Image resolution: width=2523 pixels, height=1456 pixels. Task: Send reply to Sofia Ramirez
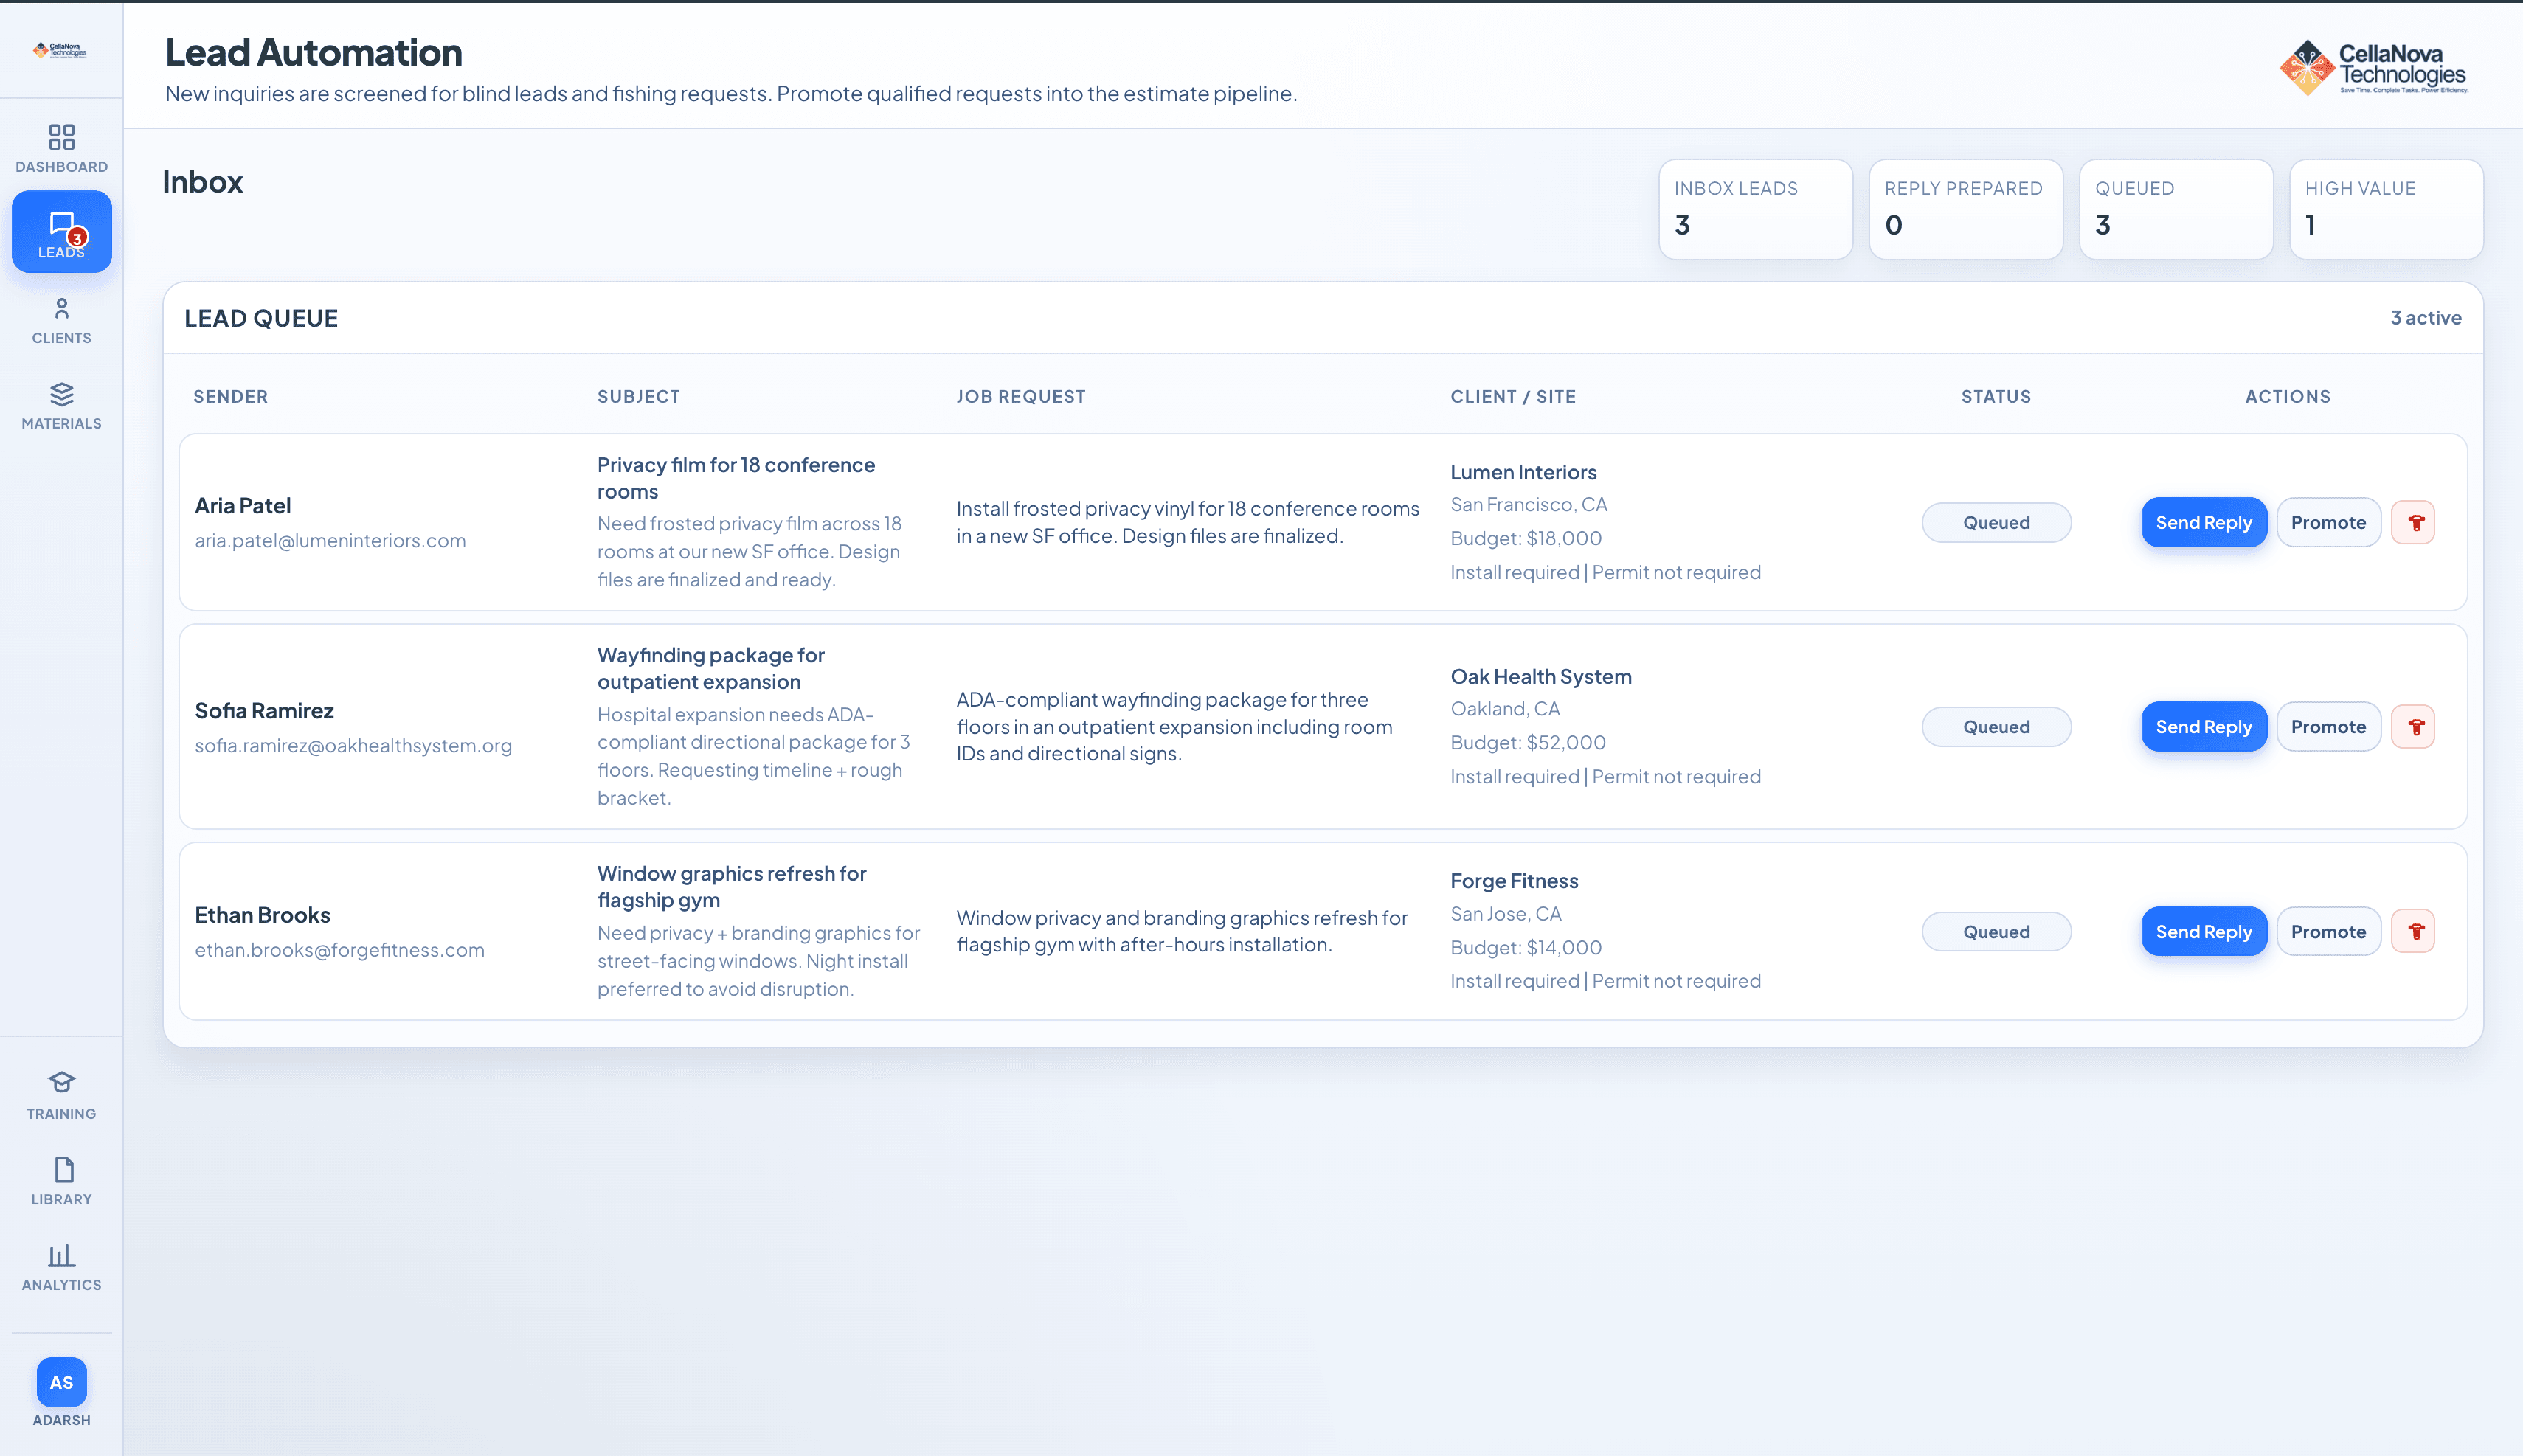(2203, 727)
